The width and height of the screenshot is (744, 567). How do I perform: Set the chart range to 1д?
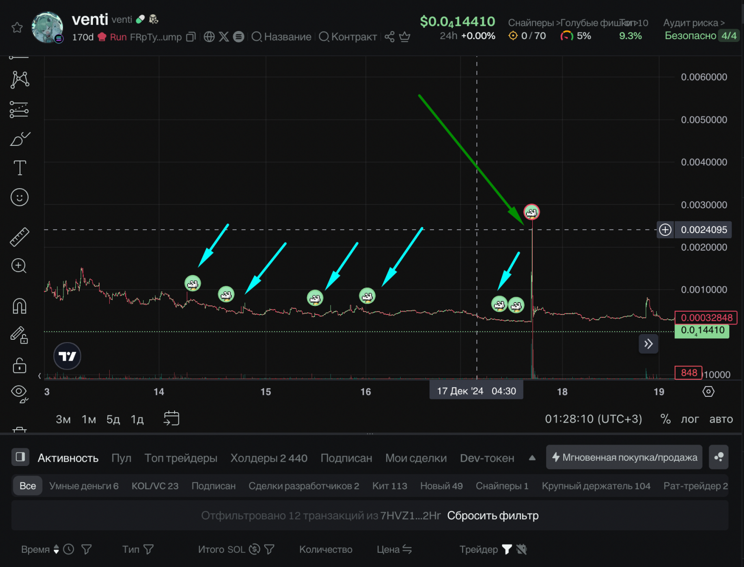137,419
